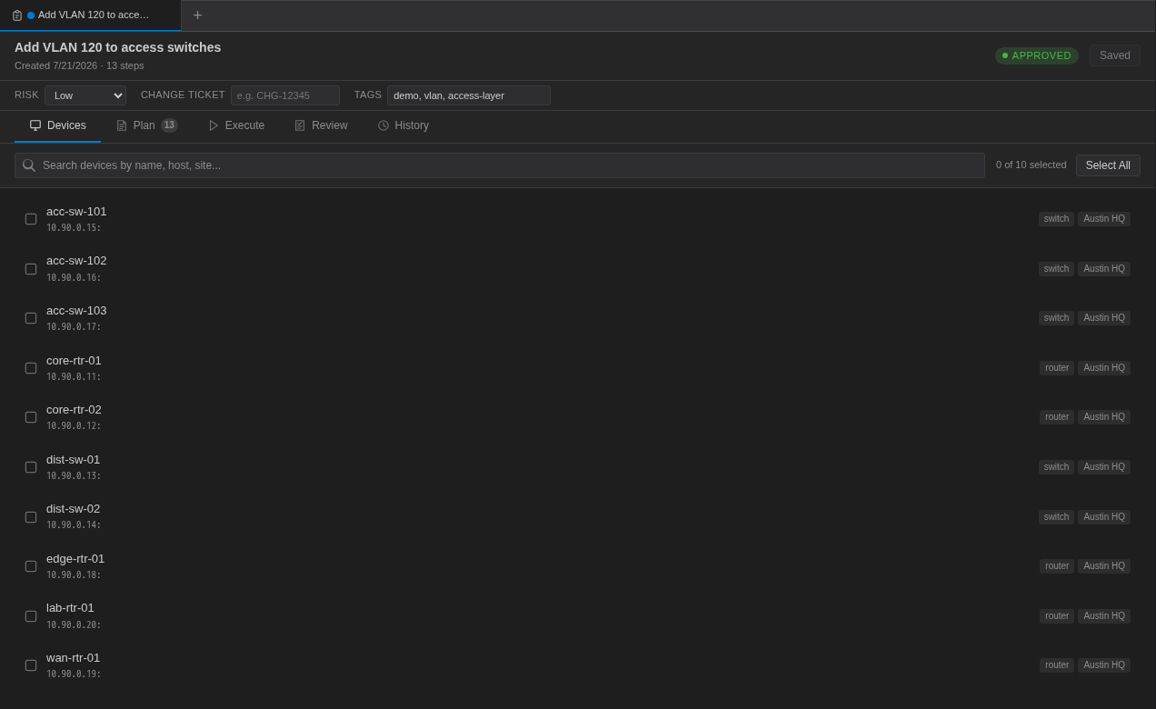Check the core-rtr-01 device checkbox
Viewport: 1156px width, 709px height.
[x=31, y=368]
